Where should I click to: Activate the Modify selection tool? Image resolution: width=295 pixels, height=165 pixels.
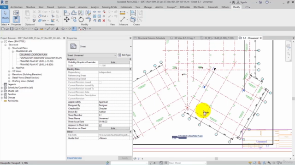tap(5, 16)
